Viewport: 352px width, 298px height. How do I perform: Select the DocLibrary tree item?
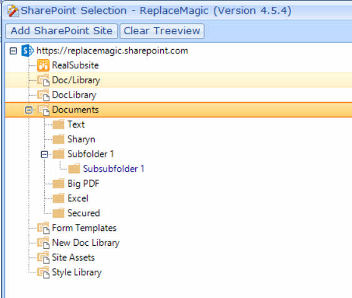pyautogui.click(x=74, y=95)
